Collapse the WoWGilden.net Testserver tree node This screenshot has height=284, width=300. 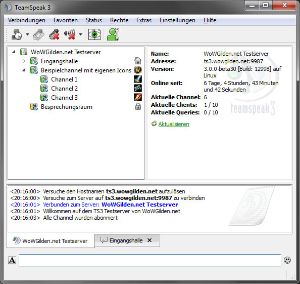tap(14, 52)
